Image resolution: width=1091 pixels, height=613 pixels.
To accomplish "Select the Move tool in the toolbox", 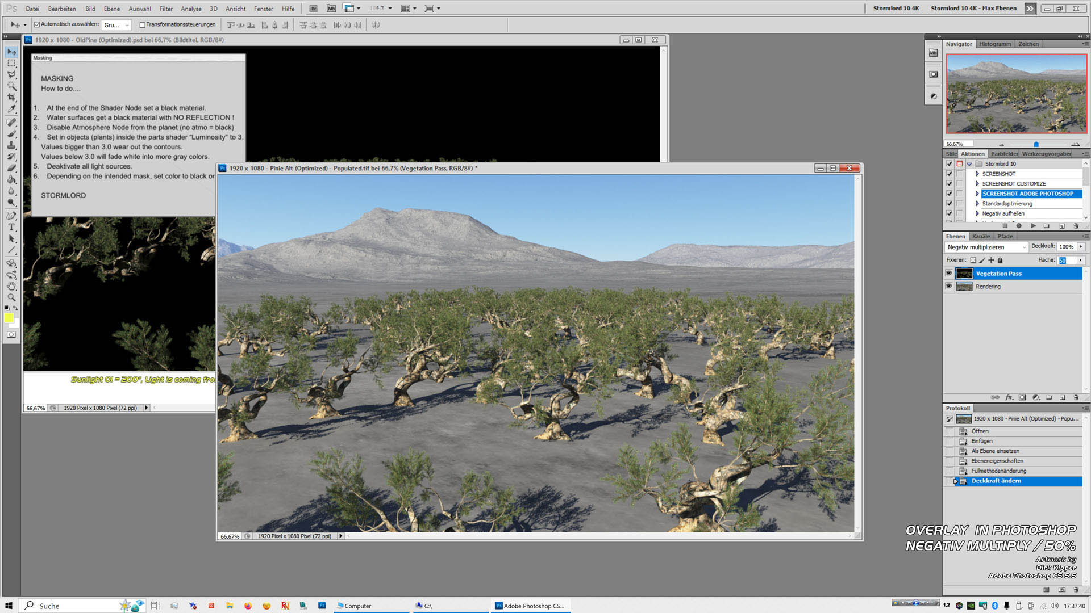I will pyautogui.click(x=11, y=52).
